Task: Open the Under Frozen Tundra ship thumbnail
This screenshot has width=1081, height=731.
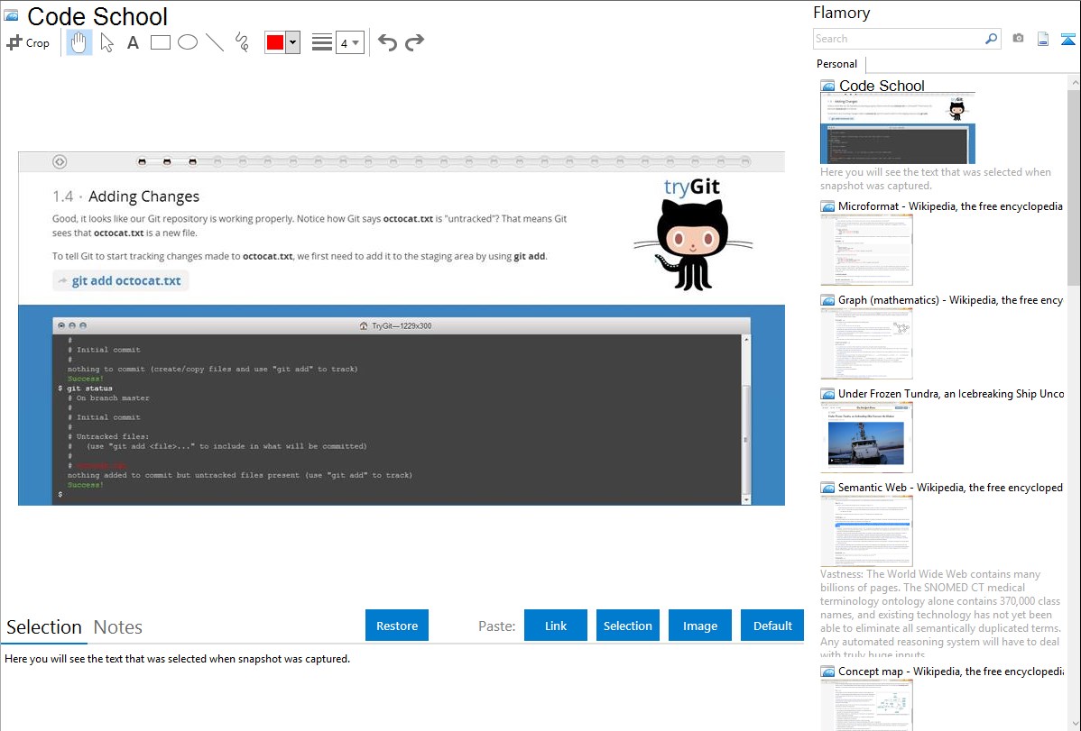Action: click(x=866, y=437)
